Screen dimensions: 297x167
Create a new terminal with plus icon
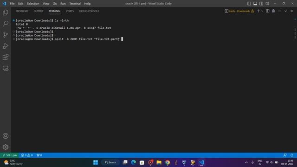pos(258,11)
